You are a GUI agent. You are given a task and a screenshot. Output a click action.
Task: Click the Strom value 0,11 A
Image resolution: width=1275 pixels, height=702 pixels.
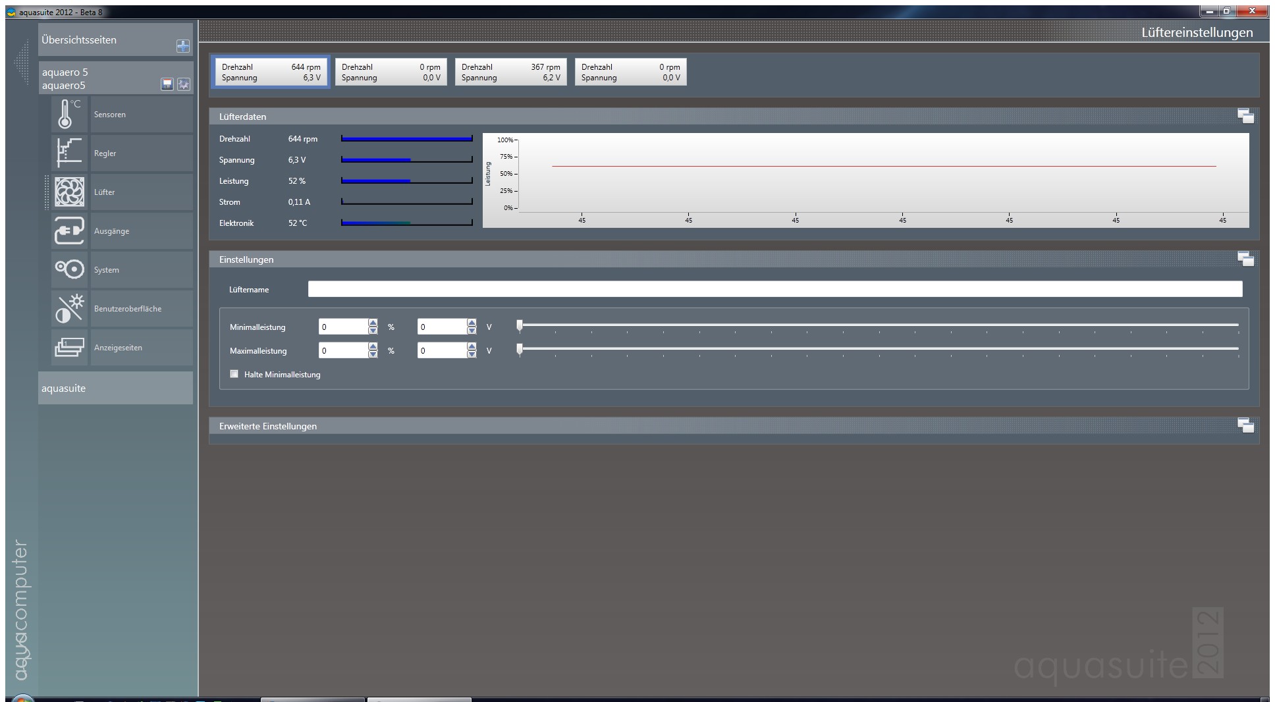point(299,202)
